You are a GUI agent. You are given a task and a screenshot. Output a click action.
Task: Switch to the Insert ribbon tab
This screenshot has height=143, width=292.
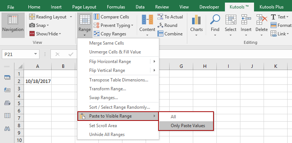(56, 7)
